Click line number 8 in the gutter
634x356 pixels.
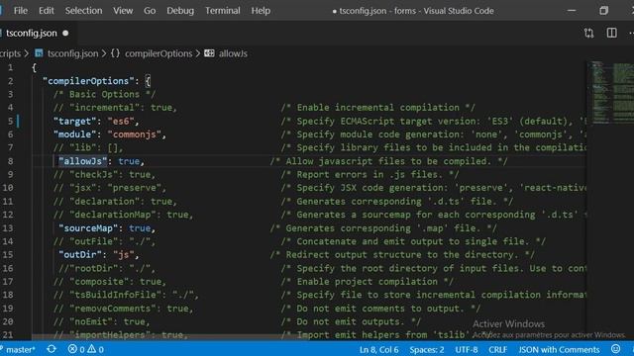coord(10,161)
